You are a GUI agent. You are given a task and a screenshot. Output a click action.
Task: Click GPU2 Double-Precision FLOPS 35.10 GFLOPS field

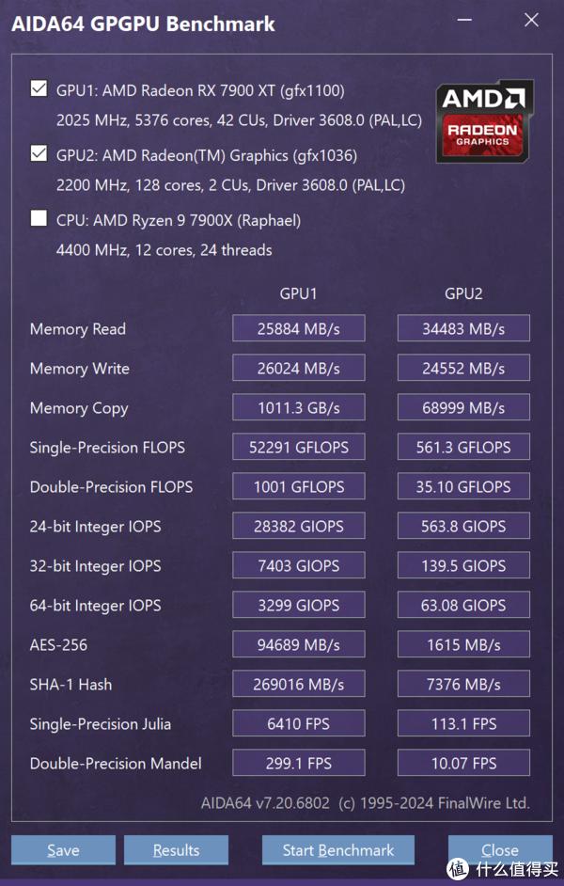(x=463, y=486)
